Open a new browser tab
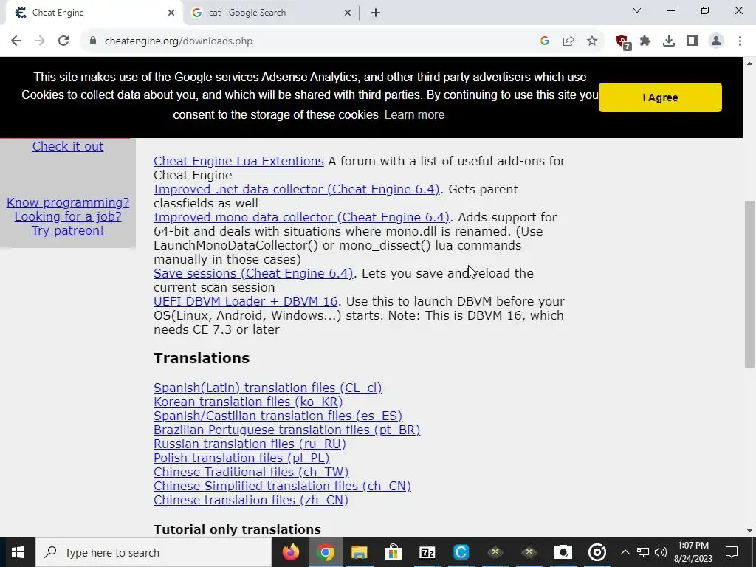Image resolution: width=756 pixels, height=567 pixels. coord(376,13)
